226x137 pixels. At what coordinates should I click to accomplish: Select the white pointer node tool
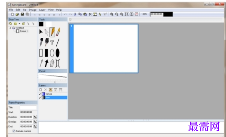[47, 32]
